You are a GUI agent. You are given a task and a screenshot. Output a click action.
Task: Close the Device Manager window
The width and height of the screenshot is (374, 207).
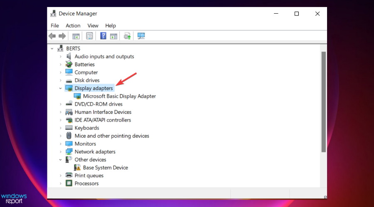(x=317, y=14)
